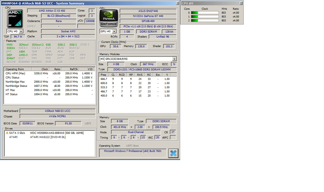Click the 667 MHz module clock field

tap(148, 64)
